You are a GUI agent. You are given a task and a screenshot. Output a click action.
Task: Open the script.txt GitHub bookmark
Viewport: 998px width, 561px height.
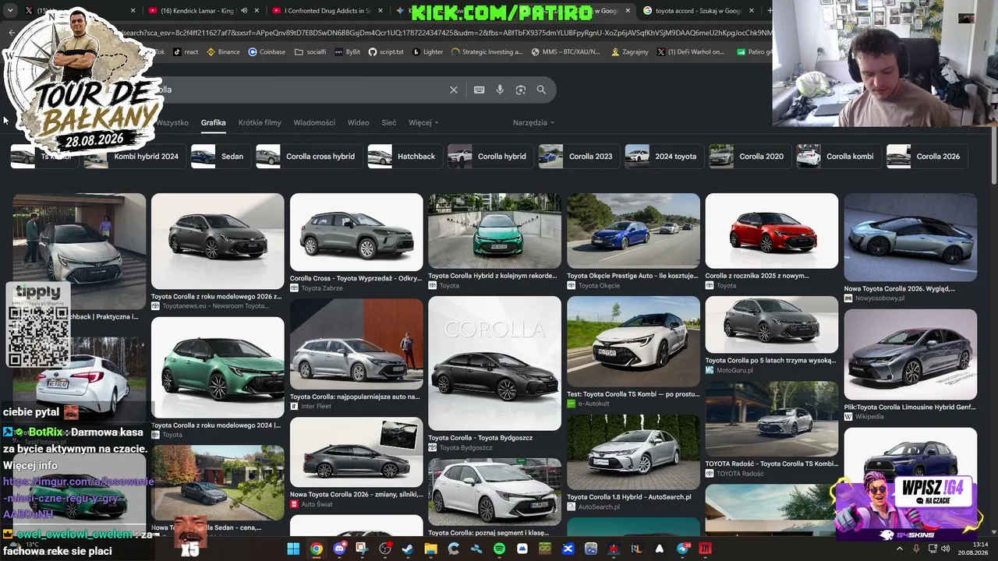click(x=386, y=52)
